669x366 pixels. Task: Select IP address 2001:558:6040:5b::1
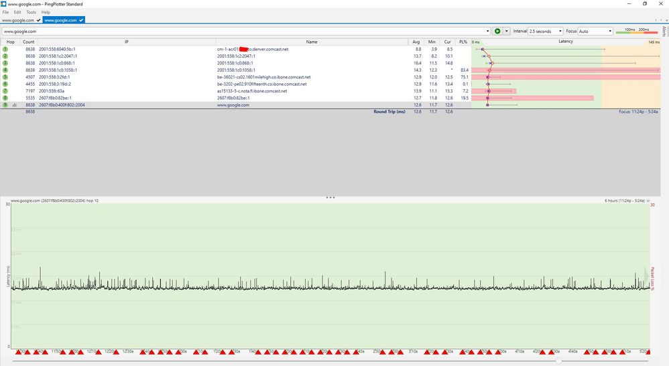[57, 49]
